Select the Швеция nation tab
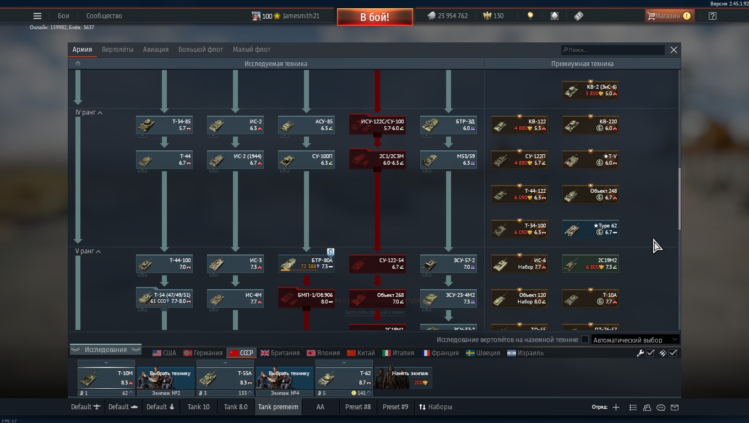This screenshot has width=749, height=423. (x=483, y=353)
